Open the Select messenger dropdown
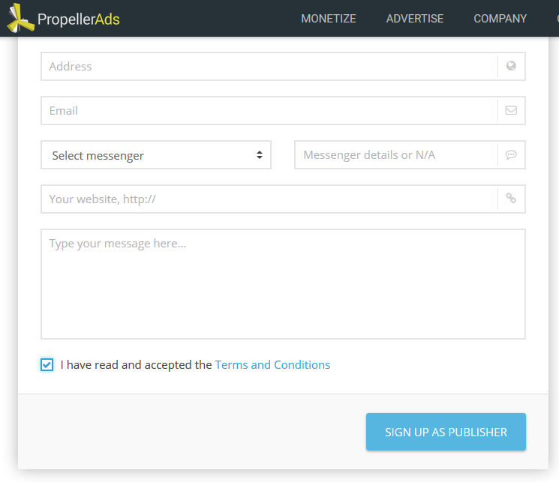This screenshot has height=482, width=559. (x=156, y=155)
